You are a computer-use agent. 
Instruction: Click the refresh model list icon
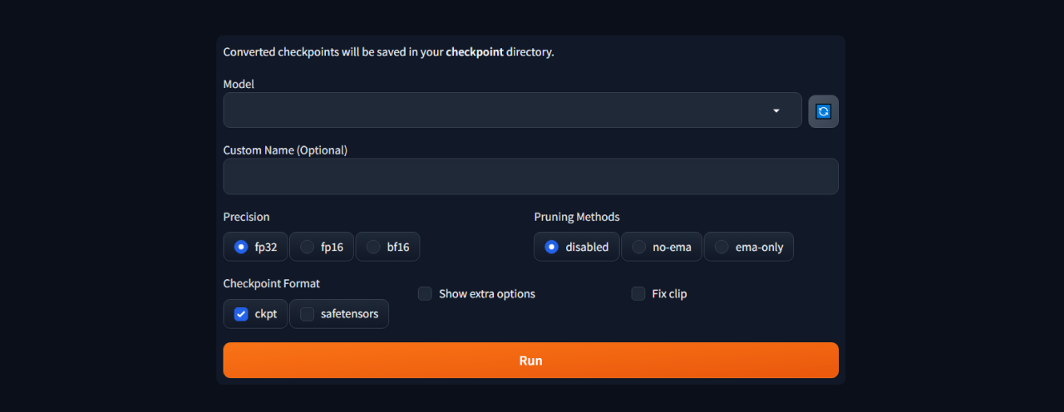pos(823,111)
